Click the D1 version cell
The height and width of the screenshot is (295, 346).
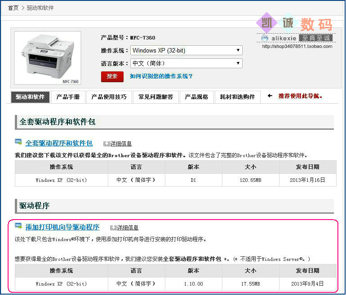click(x=194, y=180)
